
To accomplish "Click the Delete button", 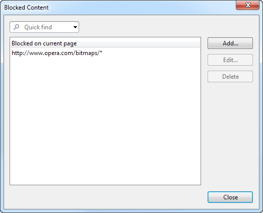I will (230, 77).
